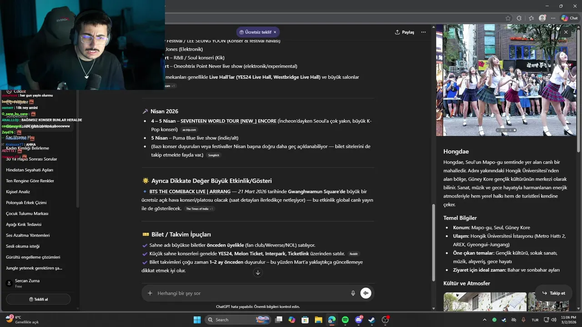The height and width of the screenshot is (327, 582).
Task: Open File Explorer from taskbar
Action: [318, 320]
